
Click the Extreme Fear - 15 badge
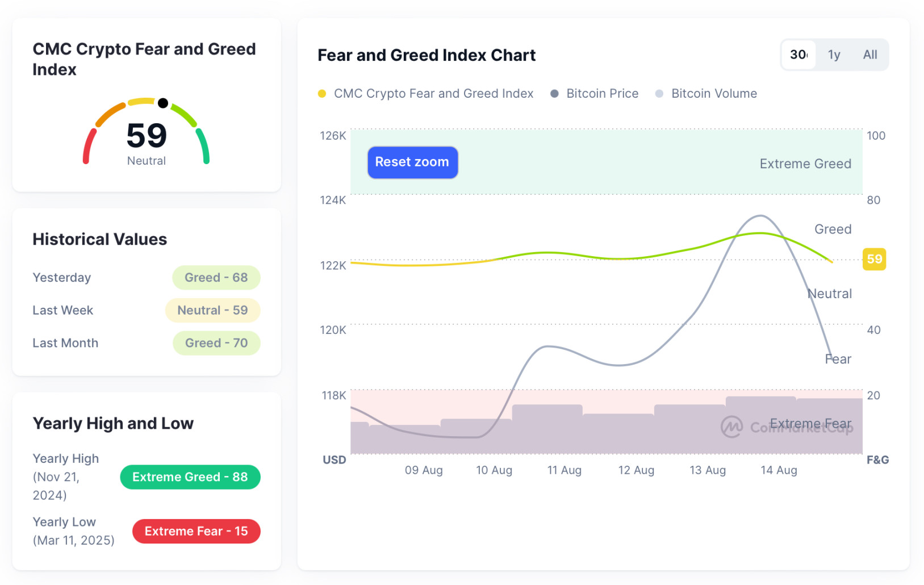[196, 532]
